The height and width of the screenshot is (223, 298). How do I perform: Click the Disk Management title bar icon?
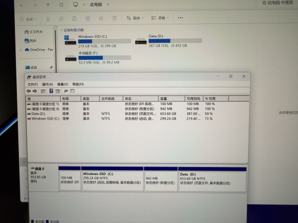29,77
